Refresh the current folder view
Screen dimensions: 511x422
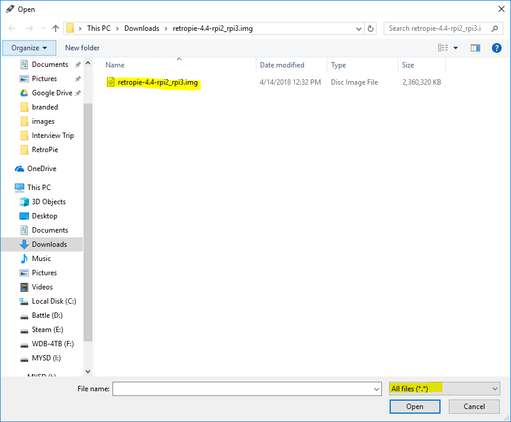pos(371,28)
